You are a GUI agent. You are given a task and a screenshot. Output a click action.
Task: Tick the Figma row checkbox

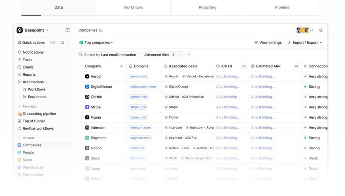click(80, 117)
